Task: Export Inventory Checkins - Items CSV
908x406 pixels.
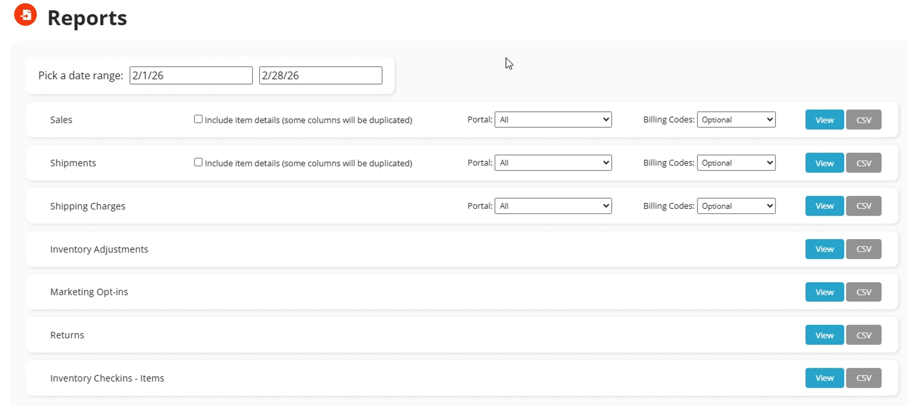Action: [x=864, y=378]
